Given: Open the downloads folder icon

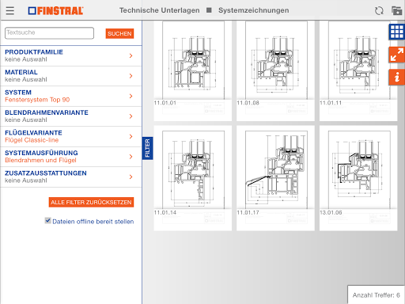Looking at the screenshot, I should [x=396, y=11].
